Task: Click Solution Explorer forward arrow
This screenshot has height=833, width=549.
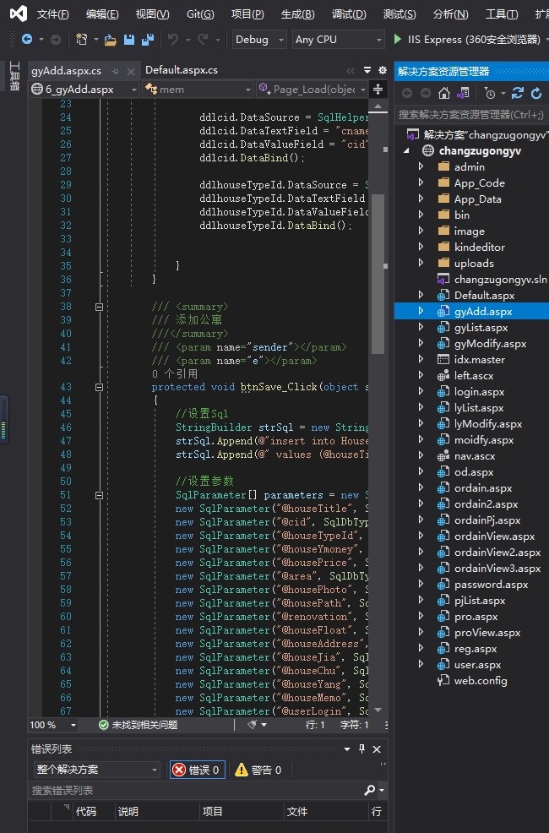Action: (x=426, y=94)
